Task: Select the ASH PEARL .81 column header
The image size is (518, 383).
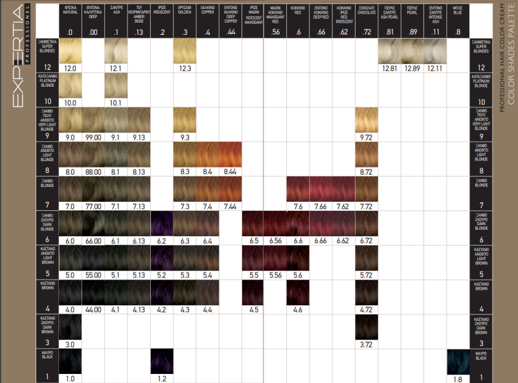Action: click(x=390, y=21)
